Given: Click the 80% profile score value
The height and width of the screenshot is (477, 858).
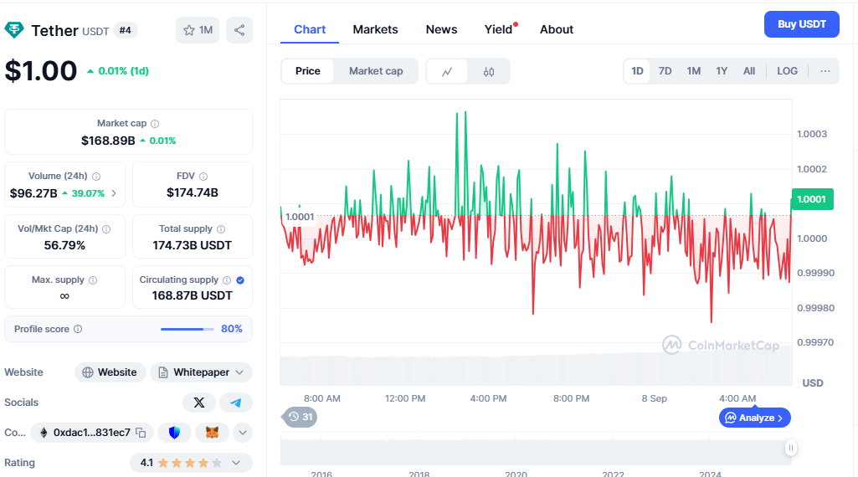Looking at the screenshot, I should (x=232, y=329).
